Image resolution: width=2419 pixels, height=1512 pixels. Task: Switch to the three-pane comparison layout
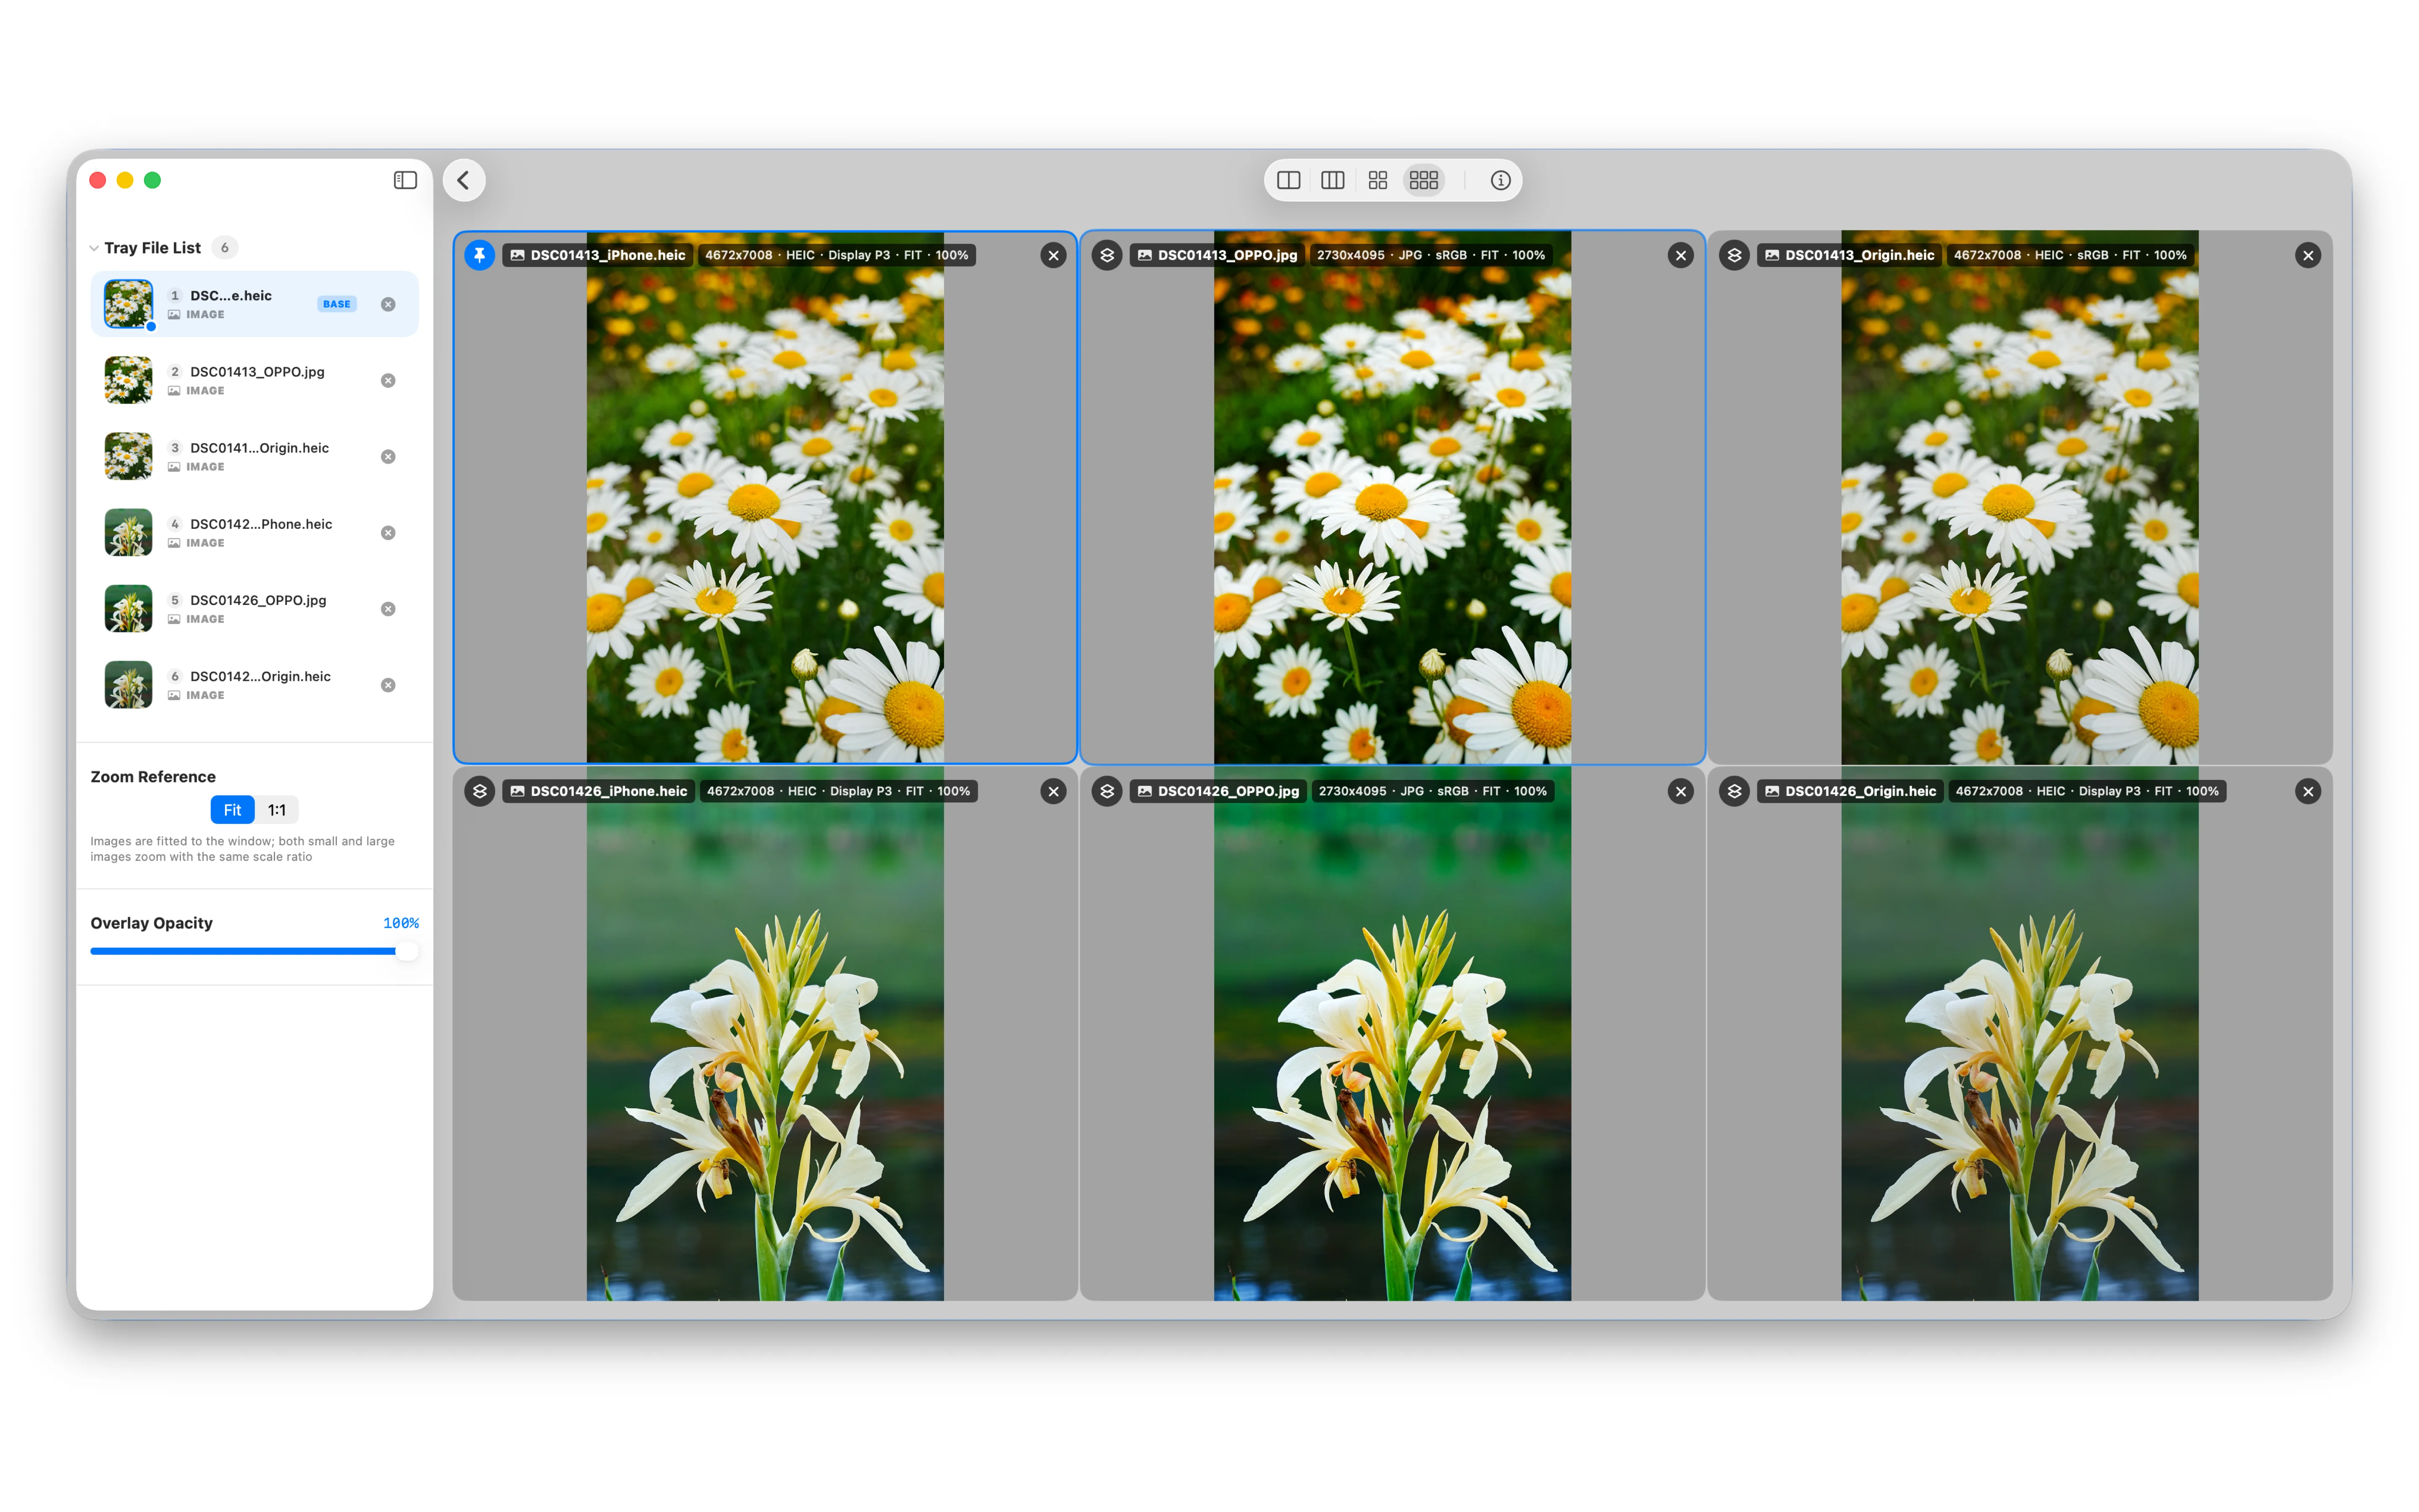click(1333, 180)
